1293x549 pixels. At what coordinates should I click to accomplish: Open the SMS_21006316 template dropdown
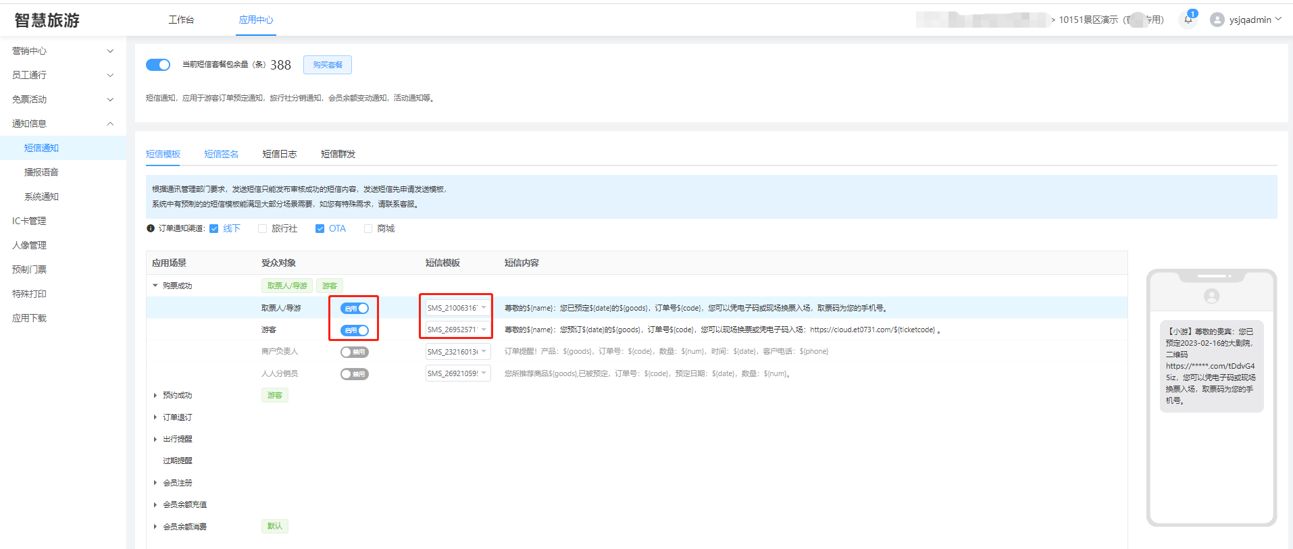tap(457, 308)
